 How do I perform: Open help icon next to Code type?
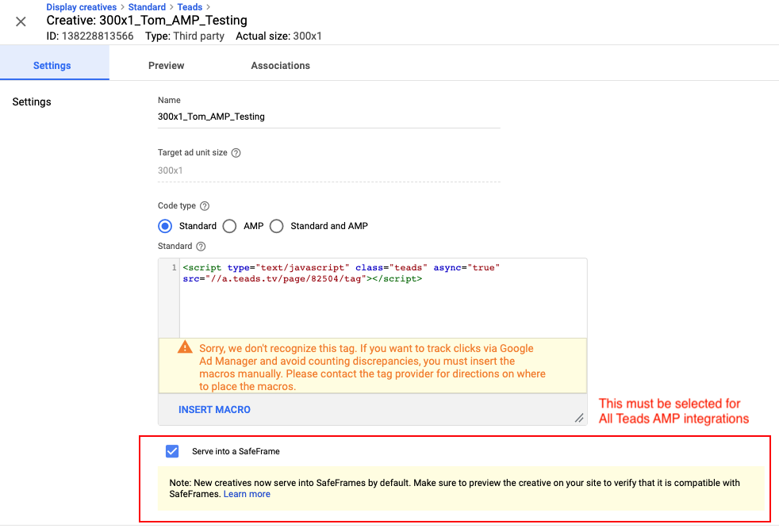[x=205, y=205]
